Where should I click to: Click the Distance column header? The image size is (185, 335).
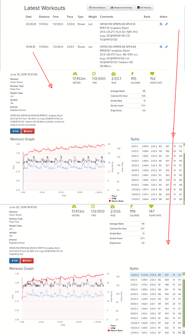click(x=44, y=17)
